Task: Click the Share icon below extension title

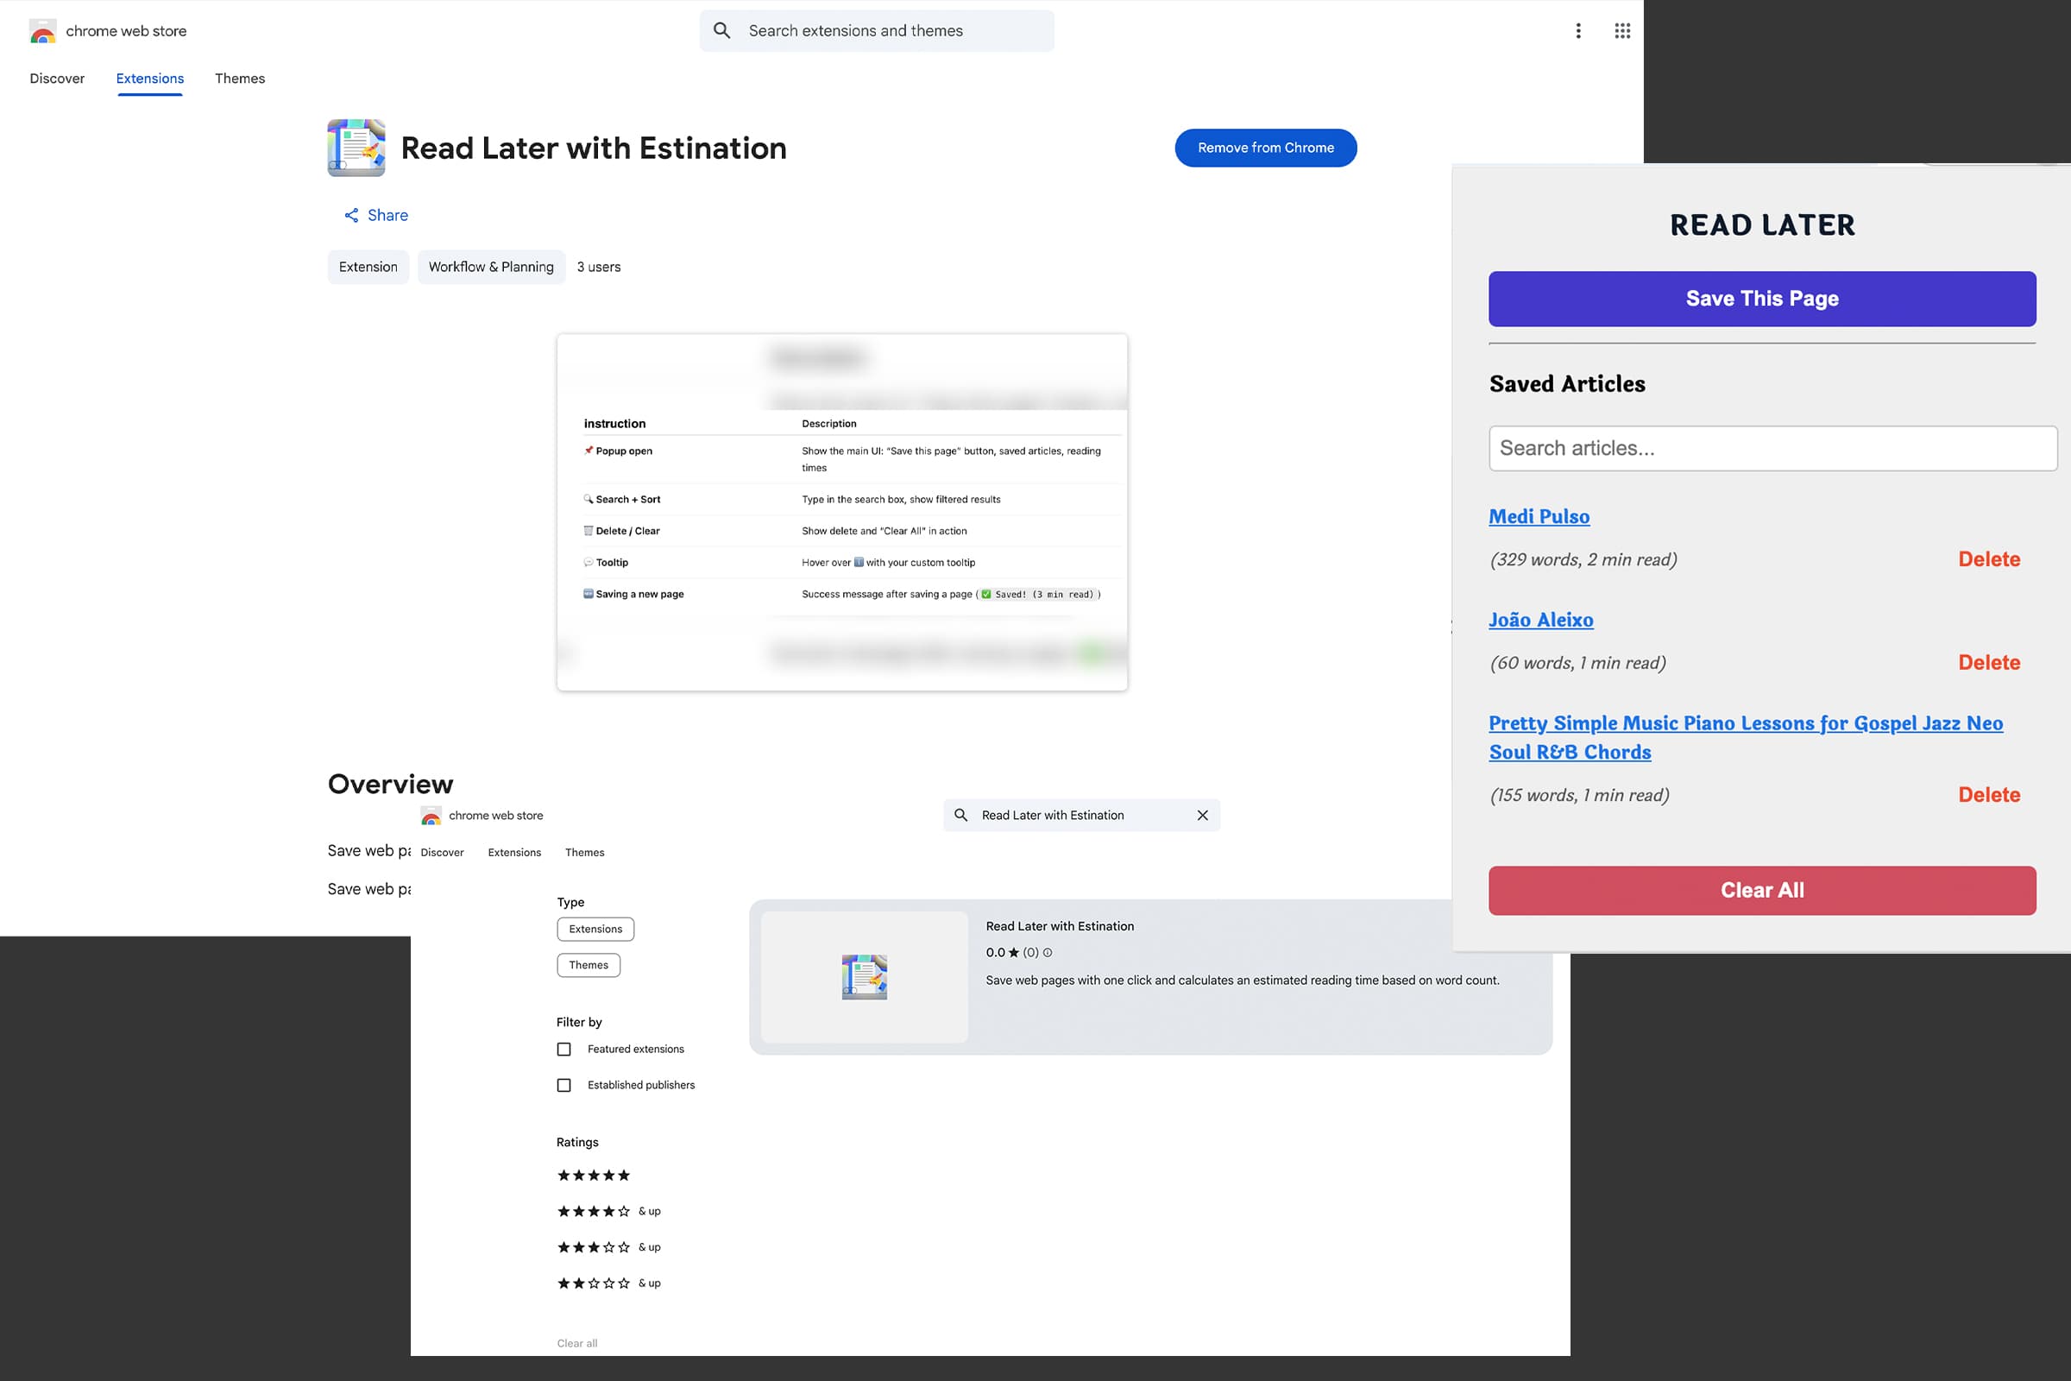Action: 351,215
